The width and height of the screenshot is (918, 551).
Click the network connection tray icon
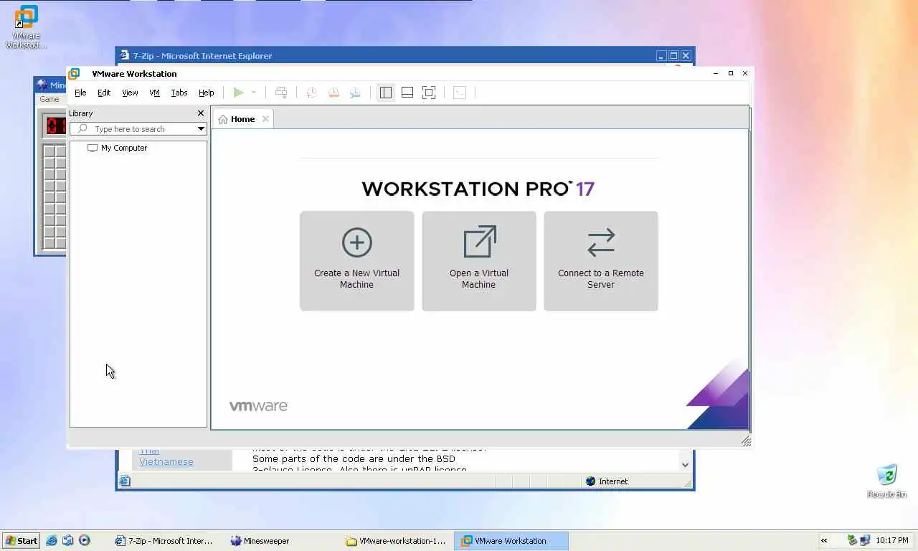pyautogui.click(x=865, y=541)
